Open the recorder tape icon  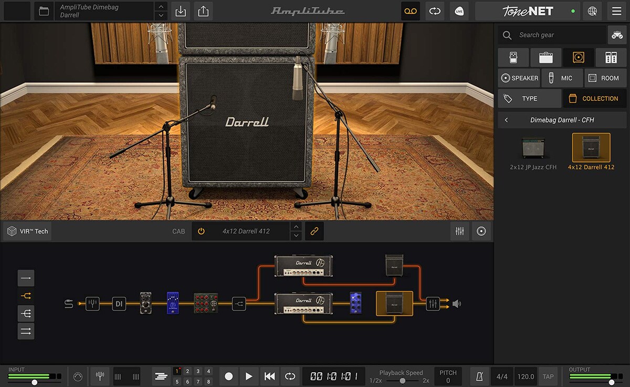[411, 11]
